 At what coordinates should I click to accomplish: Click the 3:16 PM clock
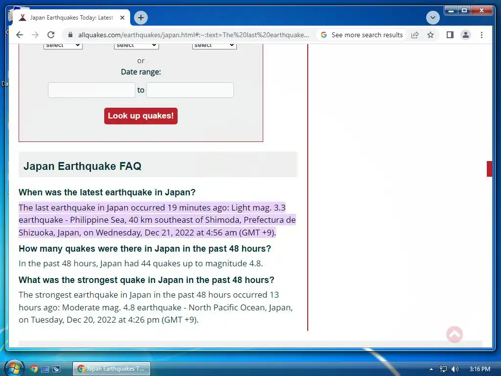pyautogui.click(x=479, y=369)
